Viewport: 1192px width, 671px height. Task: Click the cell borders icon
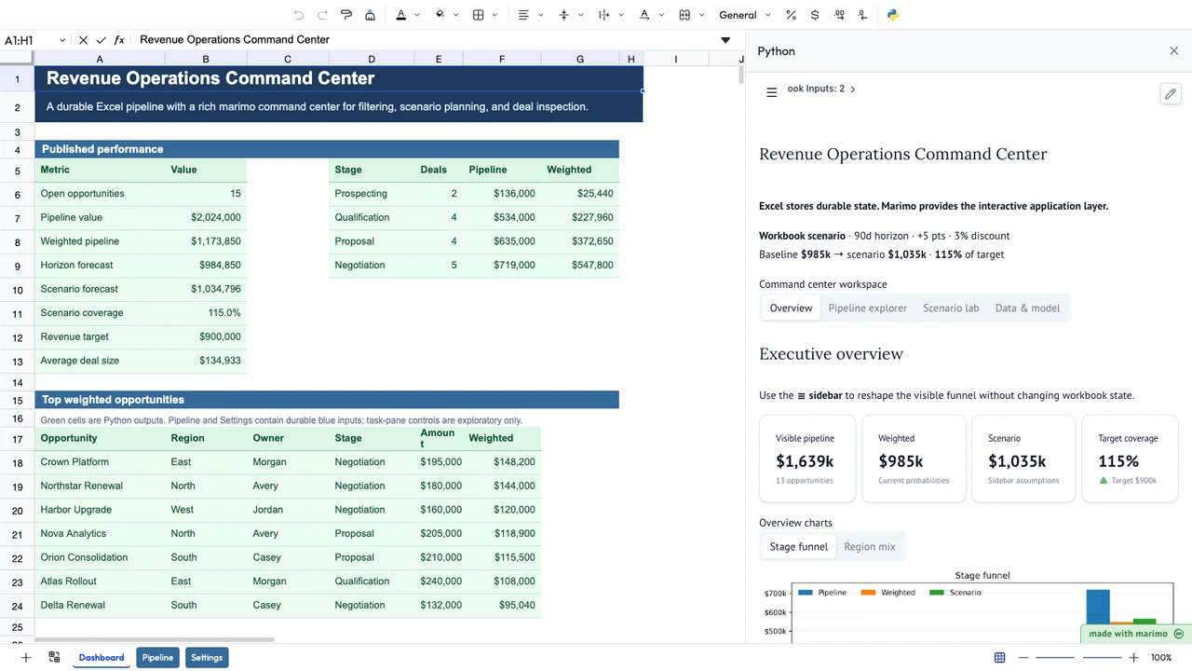[x=478, y=15]
